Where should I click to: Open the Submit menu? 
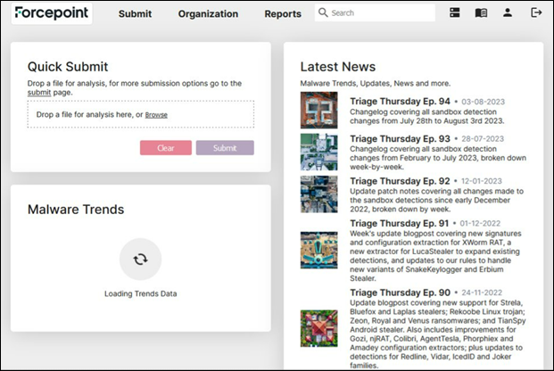point(135,14)
